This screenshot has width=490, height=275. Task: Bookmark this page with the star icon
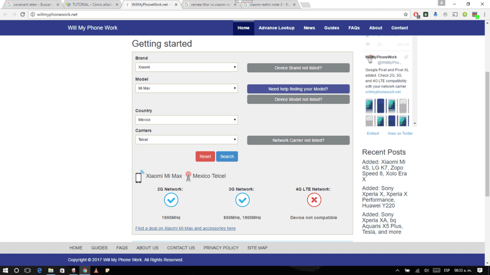coord(406,14)
